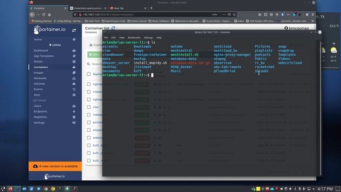This screenshot has width=341, height=192.
Task: Open Online School bookmark folder
Action: [137, 21]
